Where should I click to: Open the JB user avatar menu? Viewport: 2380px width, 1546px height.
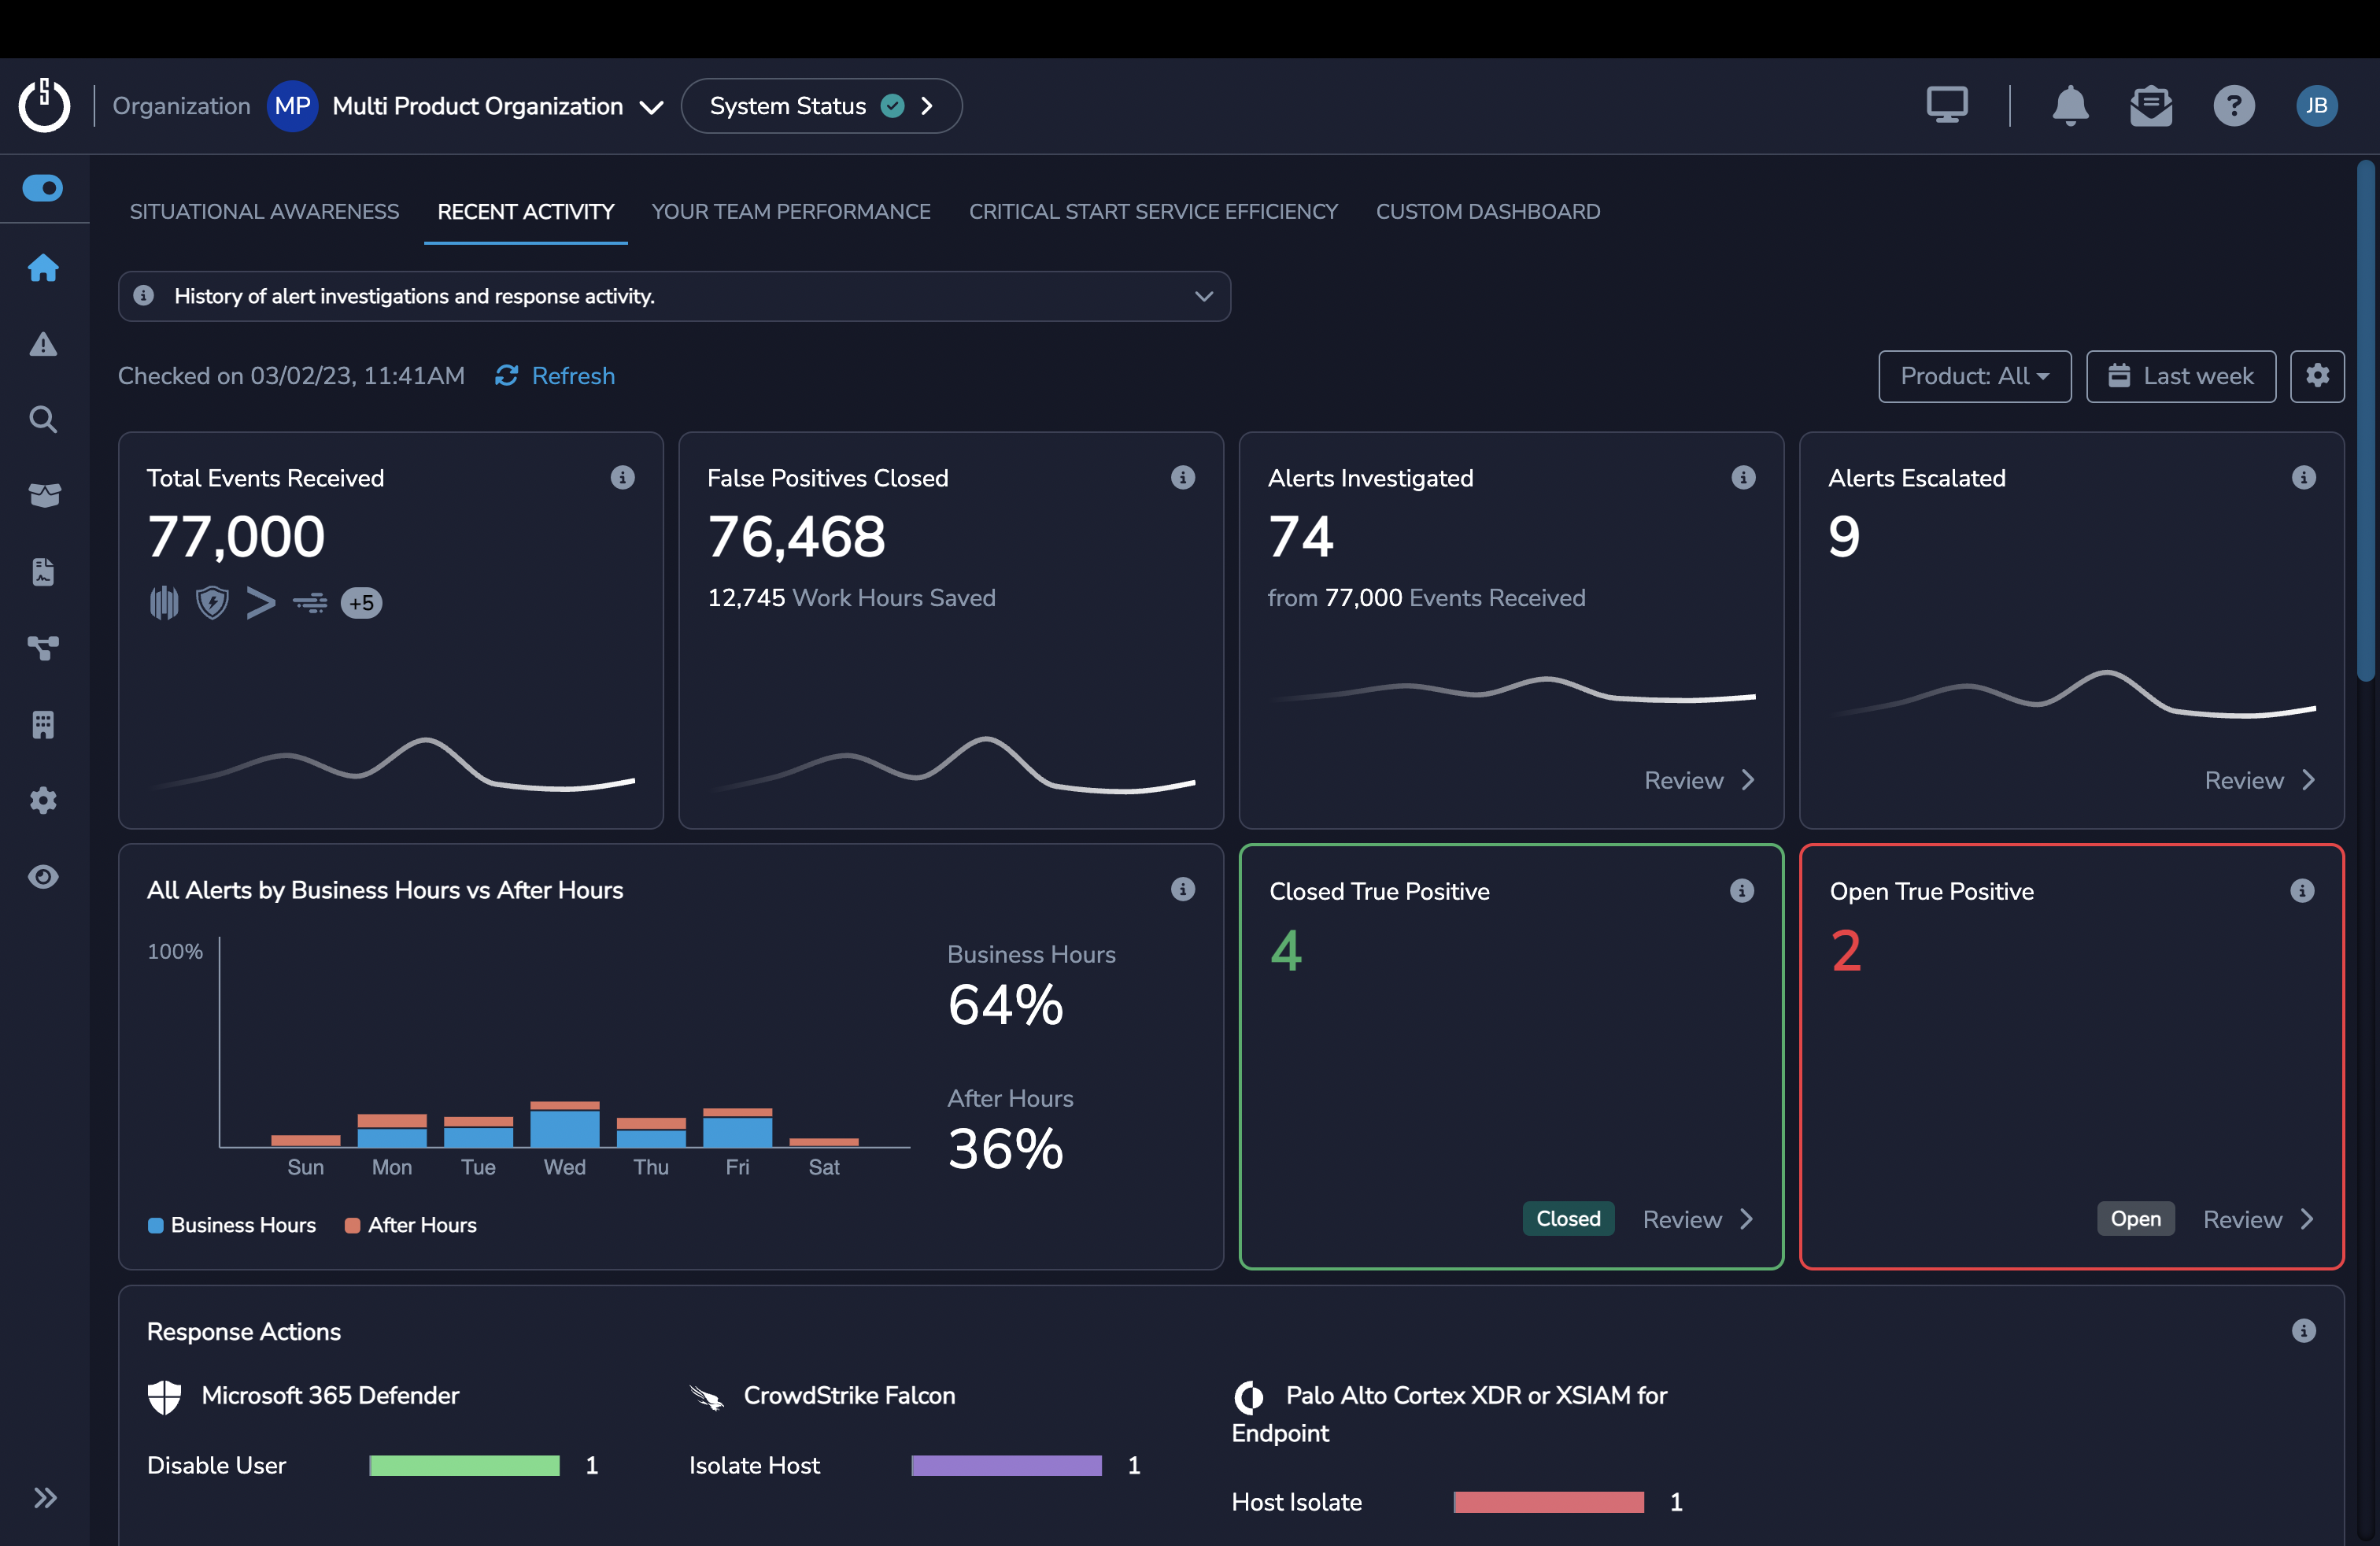pos(2317,105)
